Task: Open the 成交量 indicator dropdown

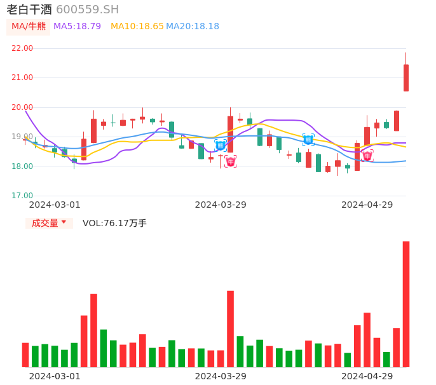Action: tap(49, 223)
